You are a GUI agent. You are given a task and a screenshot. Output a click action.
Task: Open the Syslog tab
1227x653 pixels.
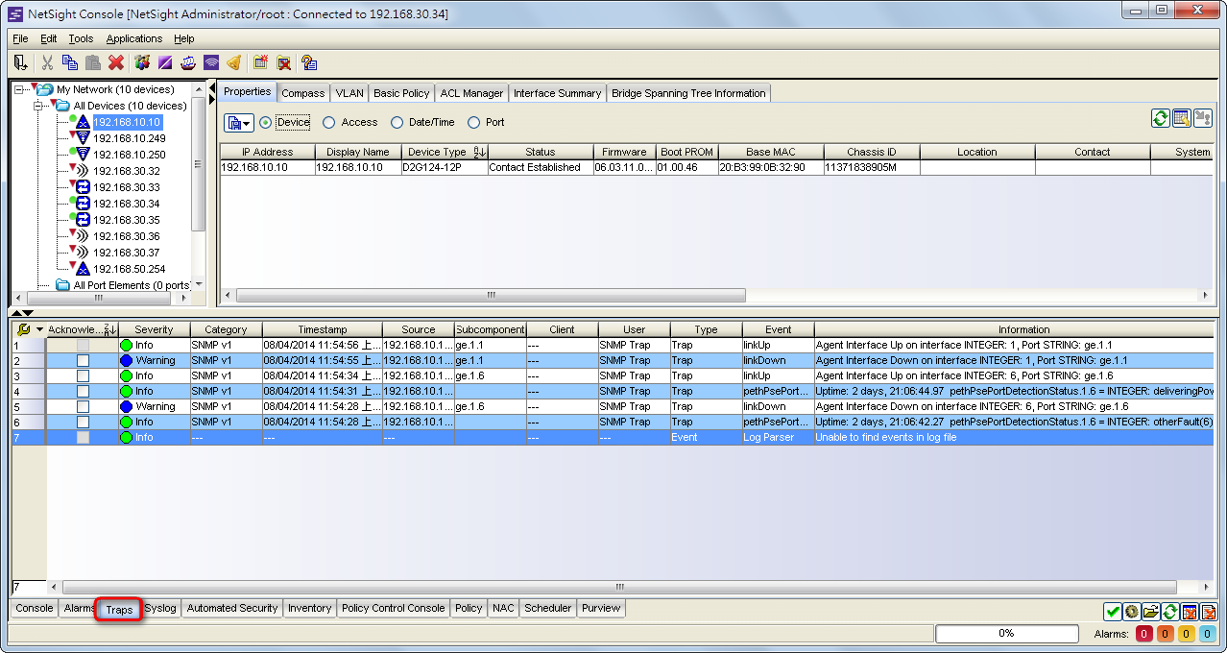160,608
